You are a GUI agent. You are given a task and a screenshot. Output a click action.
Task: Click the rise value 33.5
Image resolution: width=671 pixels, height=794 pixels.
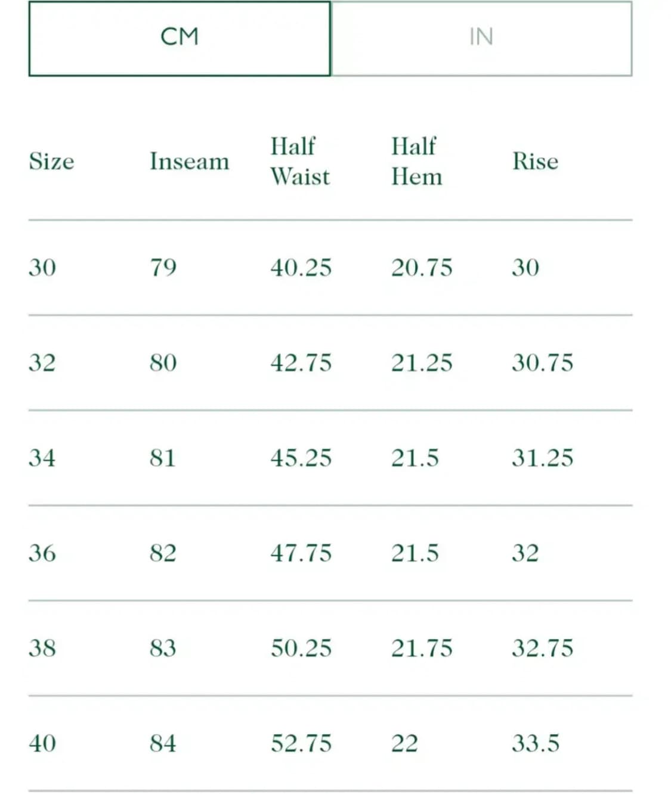coord(536,743)
